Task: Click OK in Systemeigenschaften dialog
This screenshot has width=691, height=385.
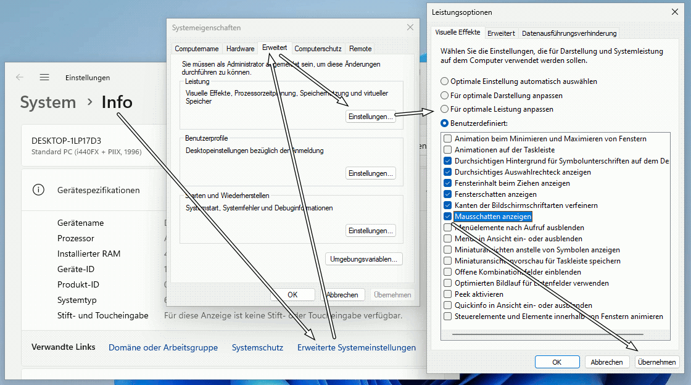Action: 292,295
